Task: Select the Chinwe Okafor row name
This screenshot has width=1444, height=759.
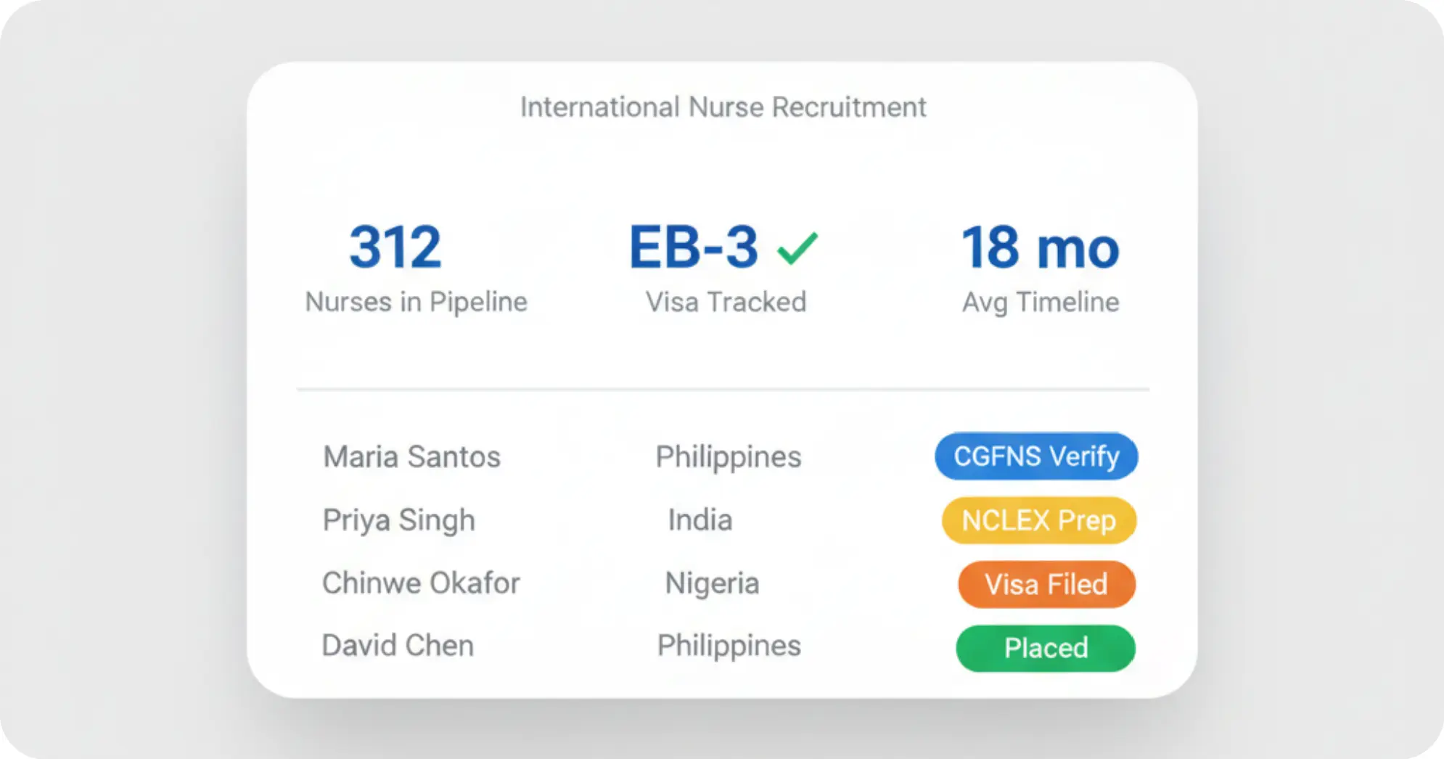Action: click(x=421, y=583)
